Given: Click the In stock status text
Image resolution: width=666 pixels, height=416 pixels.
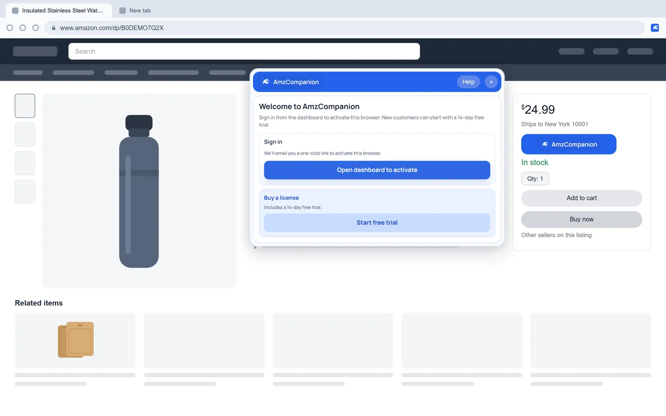Looking at the screenshot, I should click(x=534, y=163).
